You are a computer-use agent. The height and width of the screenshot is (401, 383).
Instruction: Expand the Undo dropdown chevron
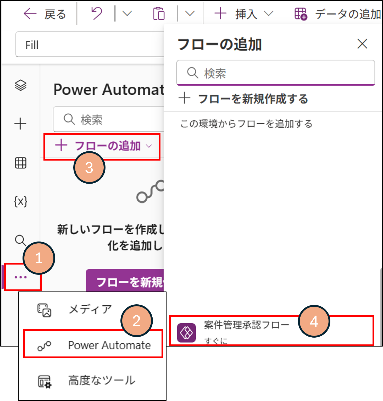(x=127, y=14)
